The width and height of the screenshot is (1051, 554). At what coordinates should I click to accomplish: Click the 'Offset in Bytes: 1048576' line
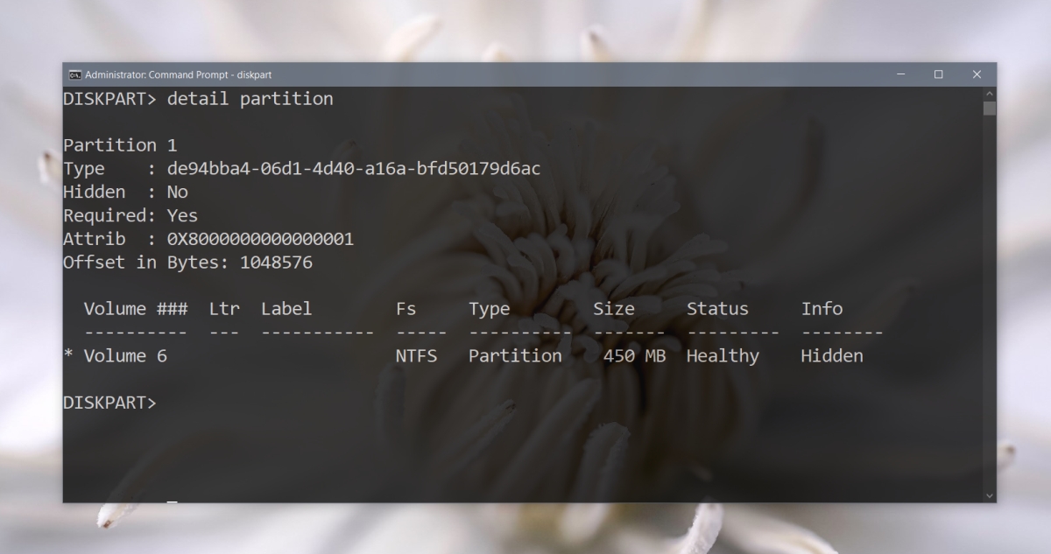[x=187, y=263]
